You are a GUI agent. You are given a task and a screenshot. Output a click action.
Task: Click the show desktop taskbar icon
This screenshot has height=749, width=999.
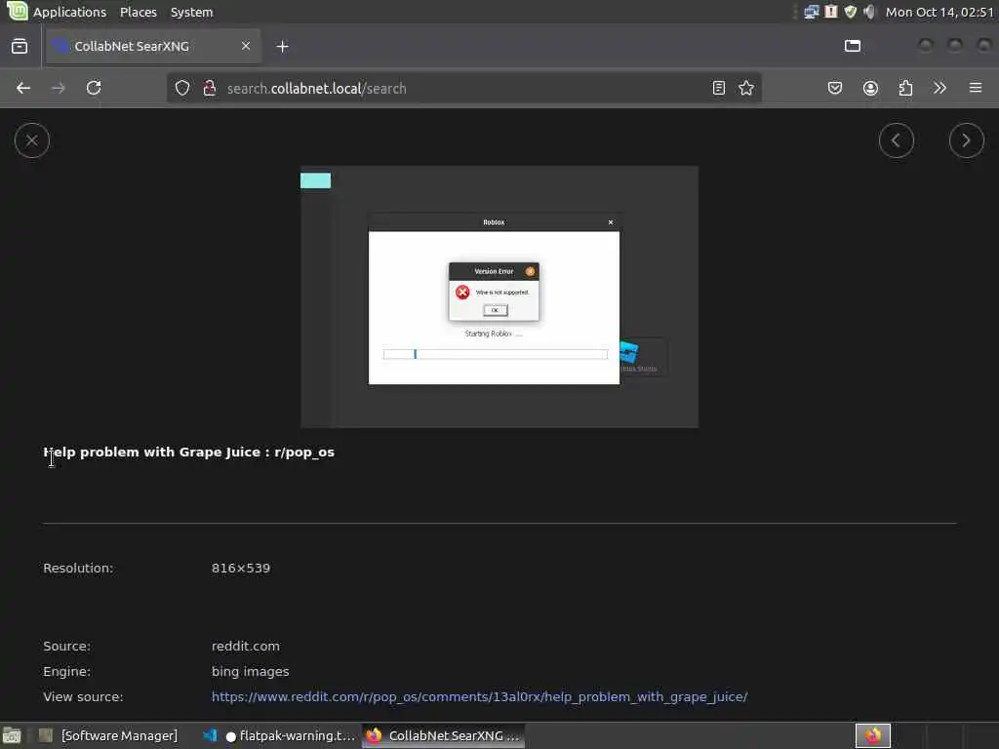12,736
